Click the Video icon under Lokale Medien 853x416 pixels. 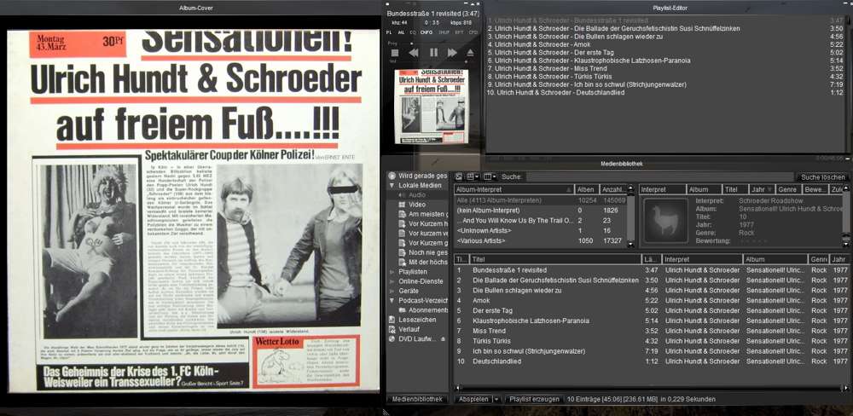pyautogui.click(x=403, y=205)
